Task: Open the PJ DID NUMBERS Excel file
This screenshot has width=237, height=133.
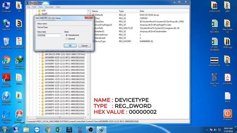Action: [214, 44]
